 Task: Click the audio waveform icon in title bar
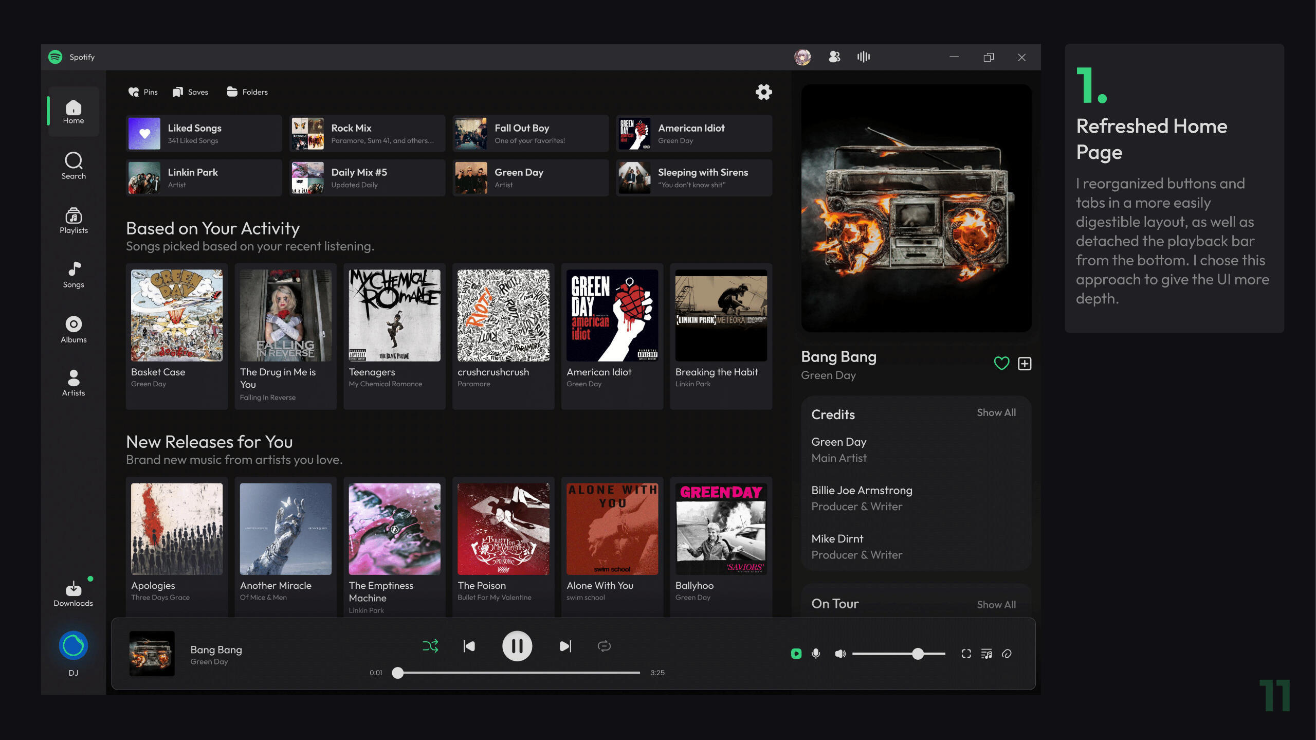pos(864,57)
